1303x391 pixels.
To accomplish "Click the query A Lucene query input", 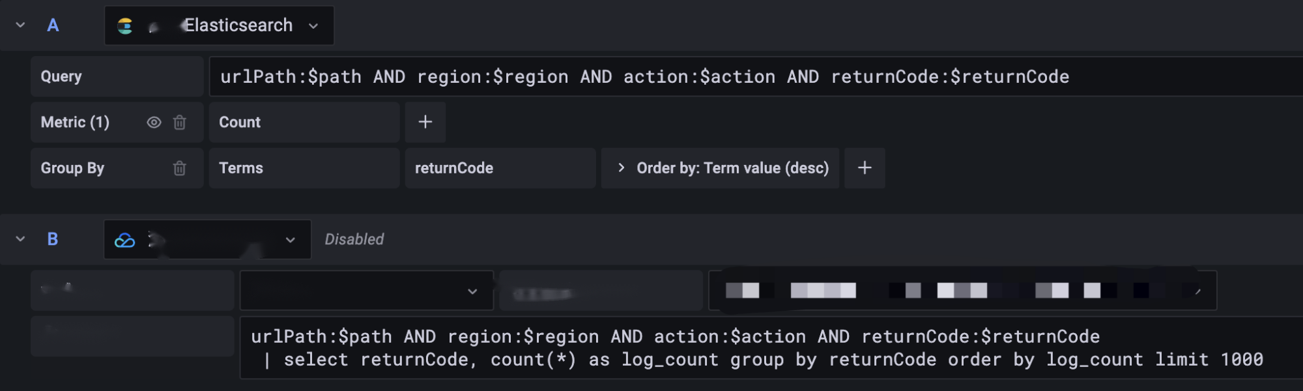I will [x=749, y=77].
